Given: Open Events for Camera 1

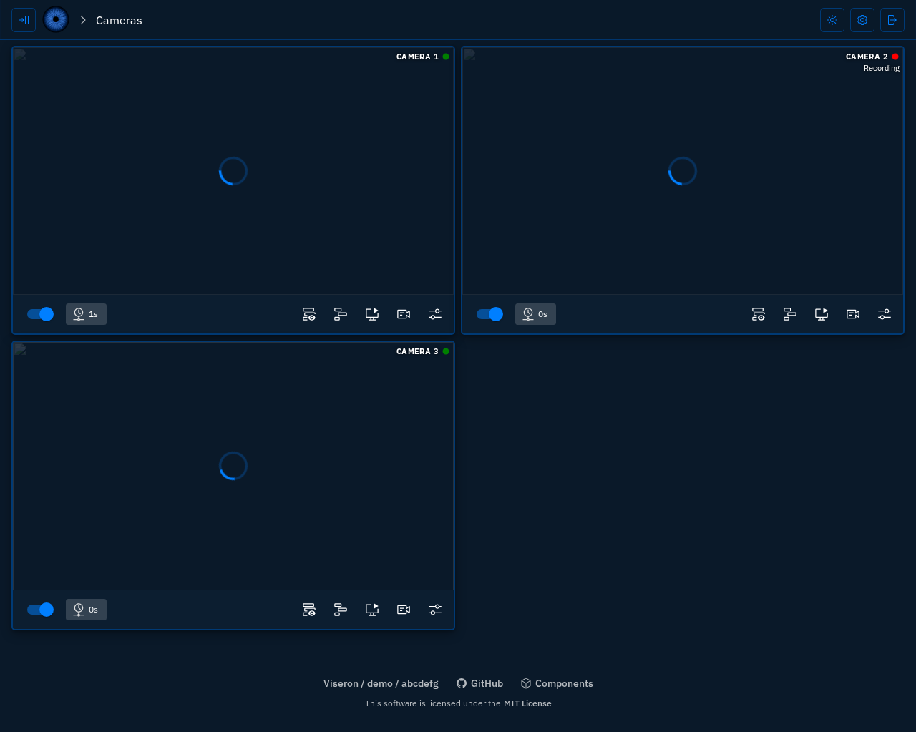Looking at the screenshot, I should pyautogui.click(x=309, y=314).
